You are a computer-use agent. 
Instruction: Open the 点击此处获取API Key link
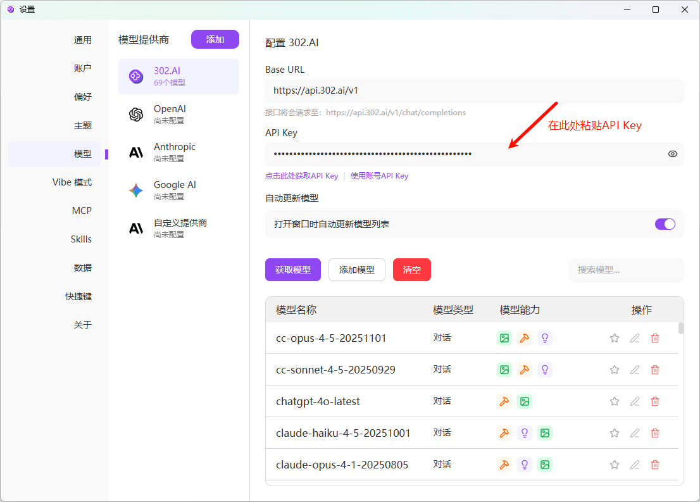301,176
